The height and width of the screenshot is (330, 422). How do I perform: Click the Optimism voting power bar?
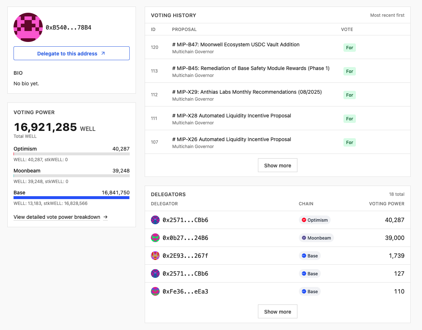tap(72, 154)
